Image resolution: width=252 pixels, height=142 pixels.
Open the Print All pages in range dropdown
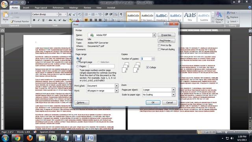pos(117,91)
